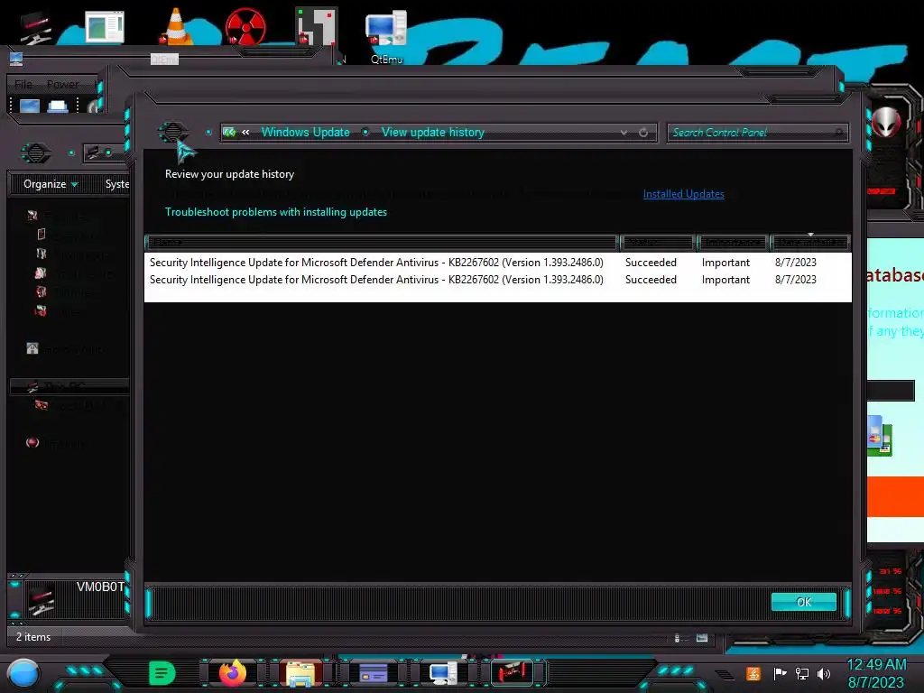Click the purple card window icon on taskbar
Image resolution: width=924 pixels, height=693 pixels.
coord(374,673)
